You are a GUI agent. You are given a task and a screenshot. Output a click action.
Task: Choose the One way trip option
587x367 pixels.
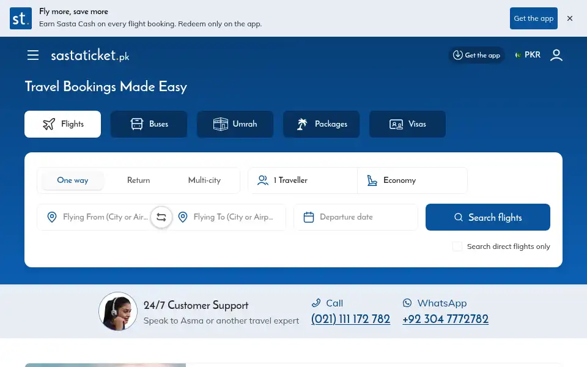[73, 180]
